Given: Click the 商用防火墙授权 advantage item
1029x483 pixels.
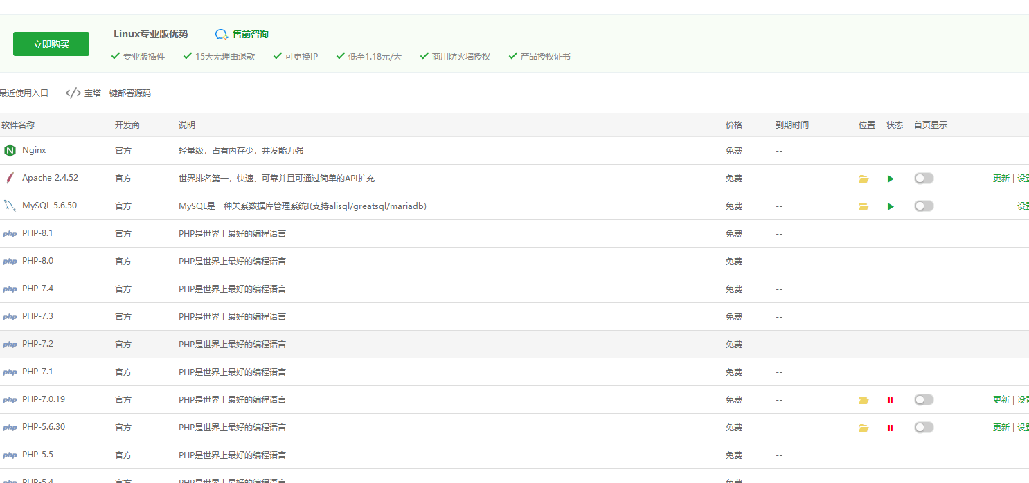Looking at the screenshot, I should [x=455, y=57].
